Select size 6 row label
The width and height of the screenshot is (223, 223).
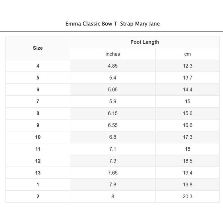coord(38,90)
